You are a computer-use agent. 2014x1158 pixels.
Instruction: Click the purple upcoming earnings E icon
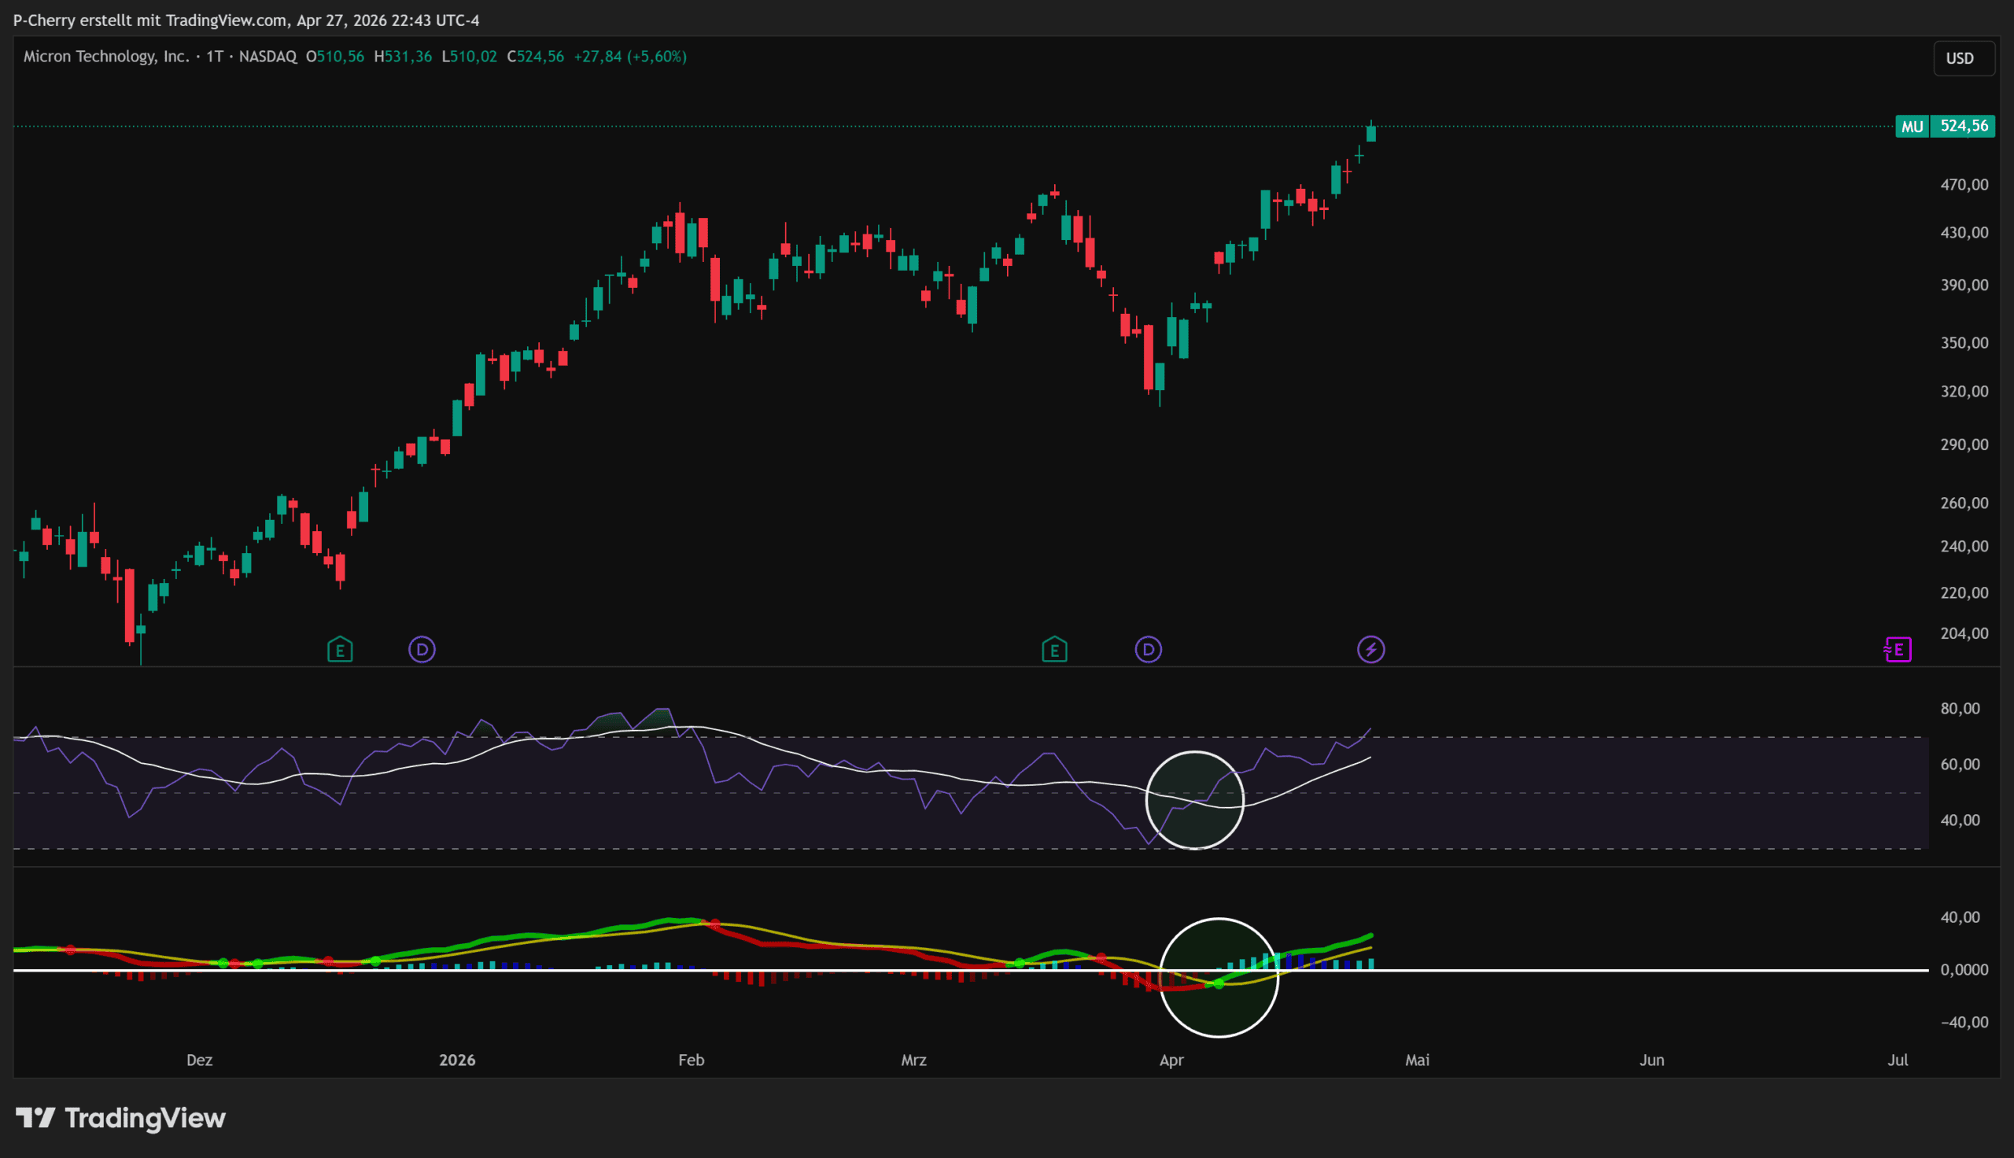pyautogui.click(x=1897, y=650)
